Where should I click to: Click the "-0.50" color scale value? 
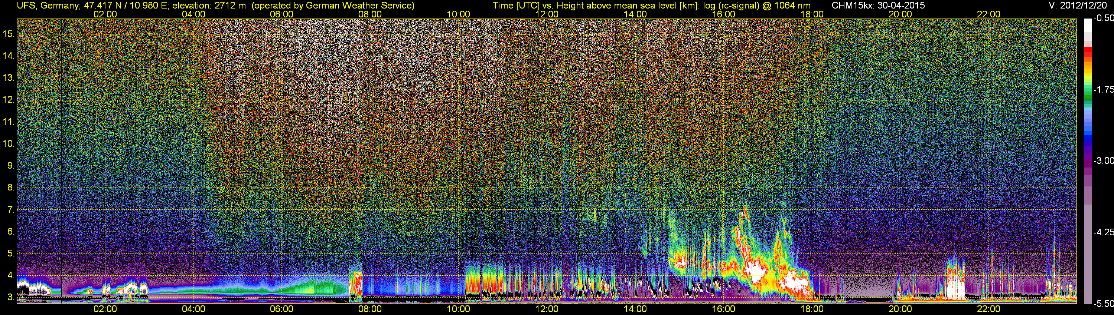[x=1104, y=19]
